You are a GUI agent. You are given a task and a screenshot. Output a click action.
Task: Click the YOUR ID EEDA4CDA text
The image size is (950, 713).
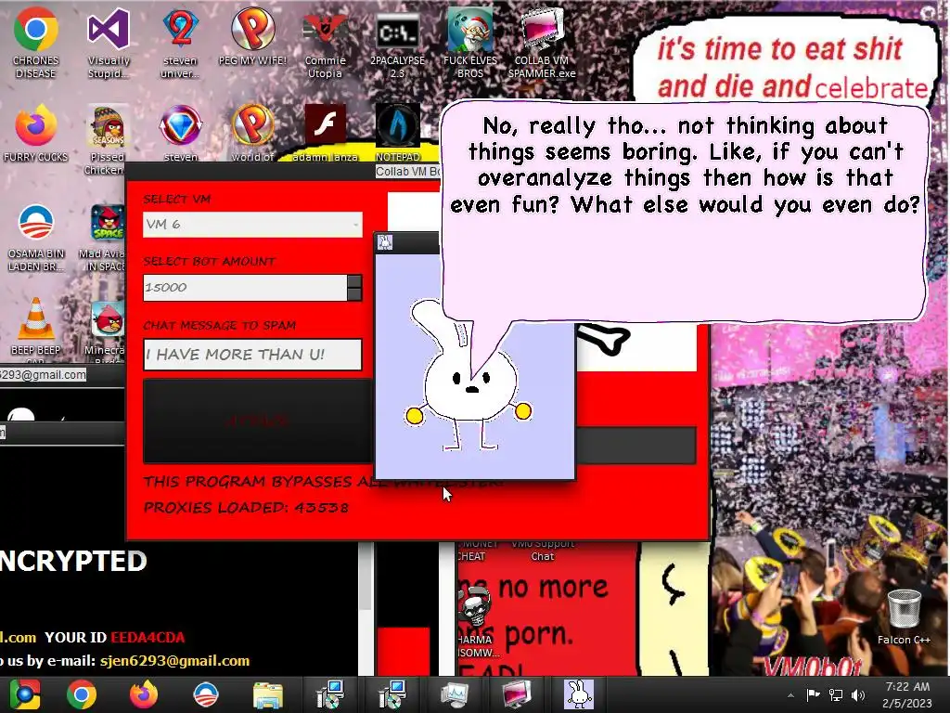click(114, 638)
